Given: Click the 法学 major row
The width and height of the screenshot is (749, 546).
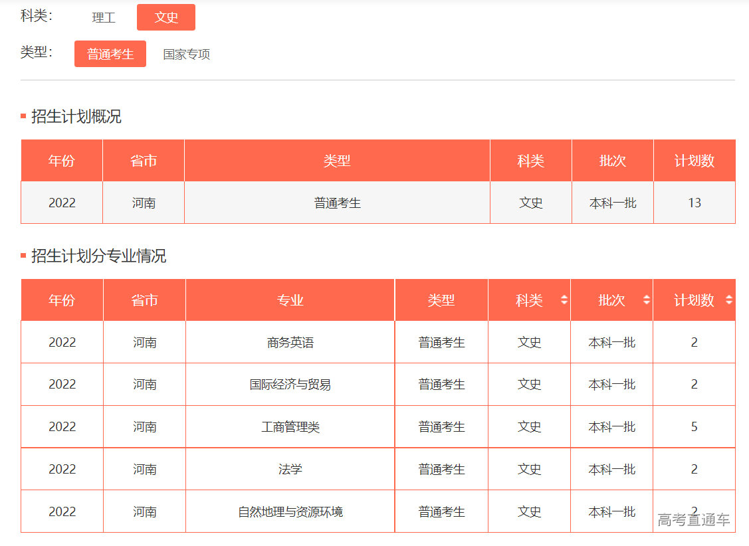Looking at the screenshot, I should [x=289, y=469].
